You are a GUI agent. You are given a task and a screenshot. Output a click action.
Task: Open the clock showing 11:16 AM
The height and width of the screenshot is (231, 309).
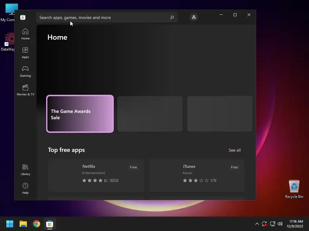[x=295, y=224]
